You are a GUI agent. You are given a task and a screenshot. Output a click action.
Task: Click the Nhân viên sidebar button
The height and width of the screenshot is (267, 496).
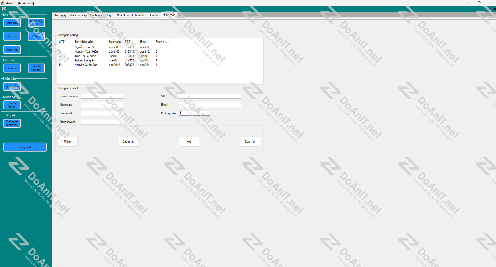click(12, 87)
